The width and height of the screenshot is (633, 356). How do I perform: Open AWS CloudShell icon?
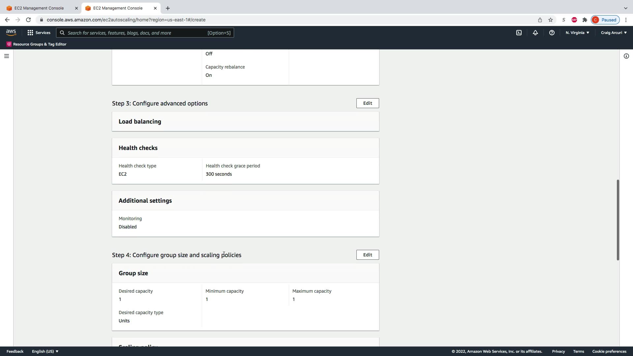(519, 33)
